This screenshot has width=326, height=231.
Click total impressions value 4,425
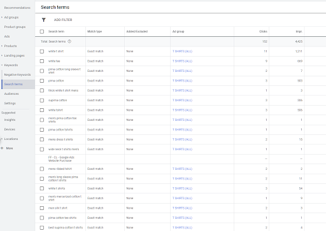click(299, 41)
